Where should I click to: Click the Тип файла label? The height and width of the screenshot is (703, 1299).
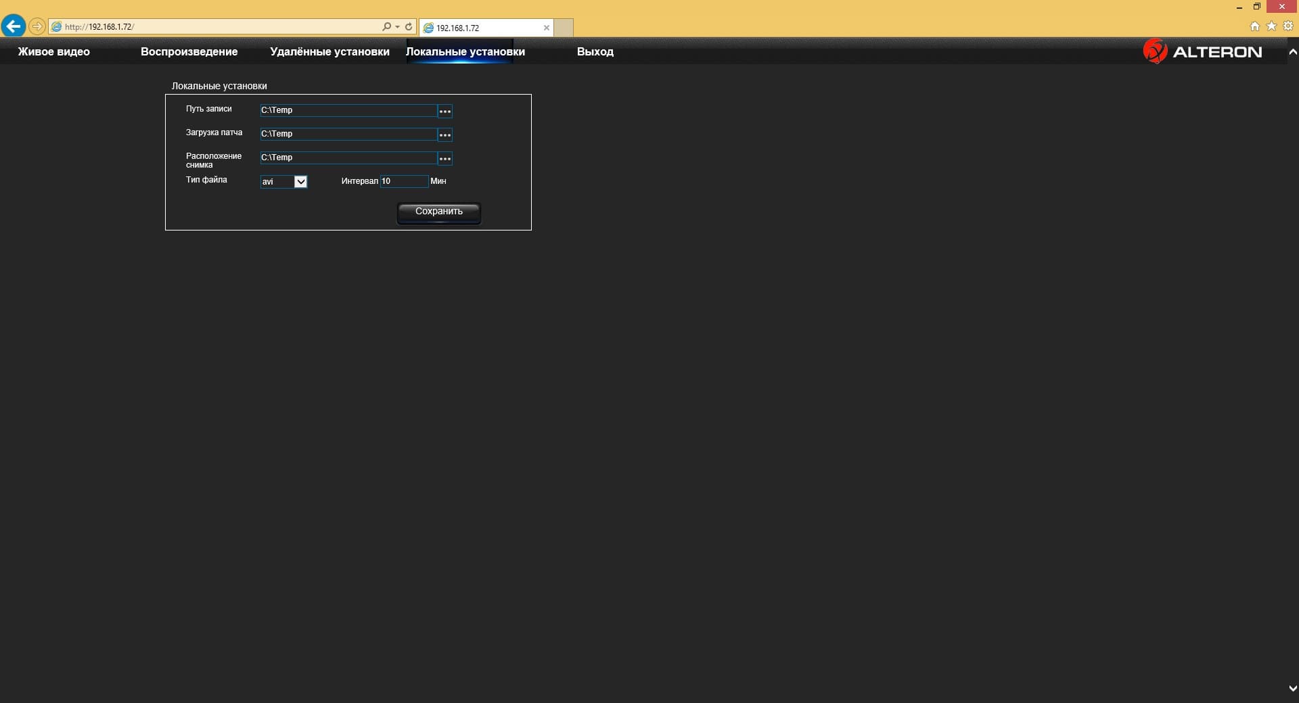(x=206, y=180)
